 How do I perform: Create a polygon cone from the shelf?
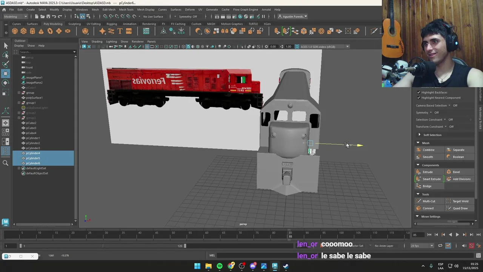click(x=41, y=31)
